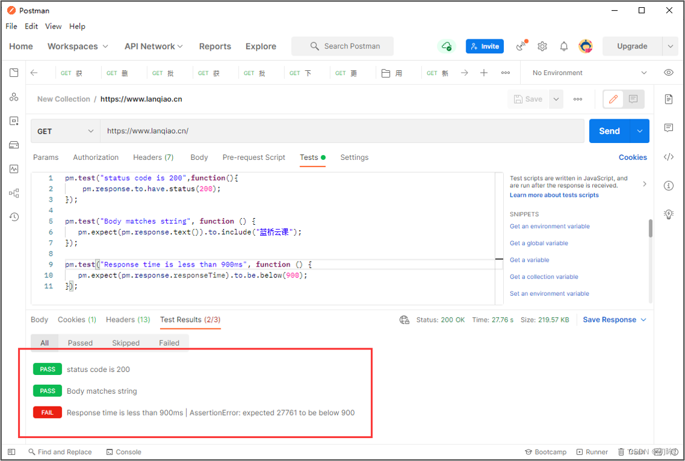Go to previous tabs with left arrow
Viewport: 685px width, 461px height.
point(34,73)
